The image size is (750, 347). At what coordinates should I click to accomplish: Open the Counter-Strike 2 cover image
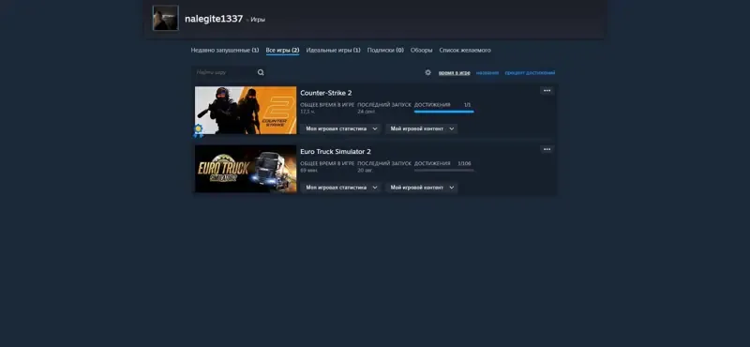click(246, 110)
